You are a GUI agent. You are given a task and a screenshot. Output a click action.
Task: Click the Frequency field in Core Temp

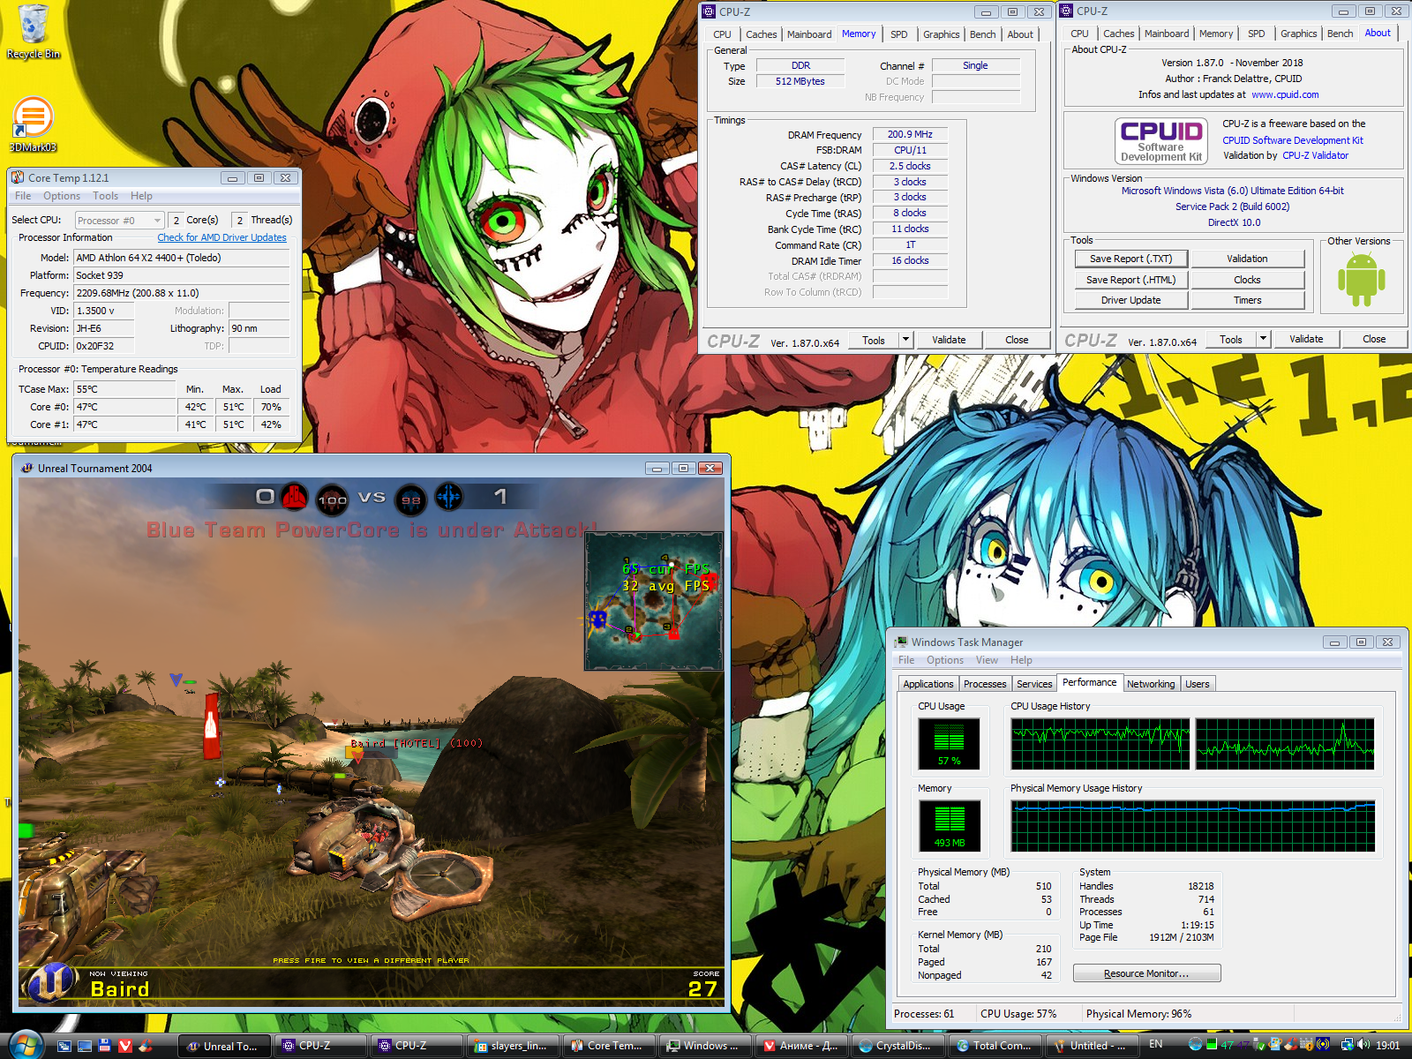coord(182,293)
